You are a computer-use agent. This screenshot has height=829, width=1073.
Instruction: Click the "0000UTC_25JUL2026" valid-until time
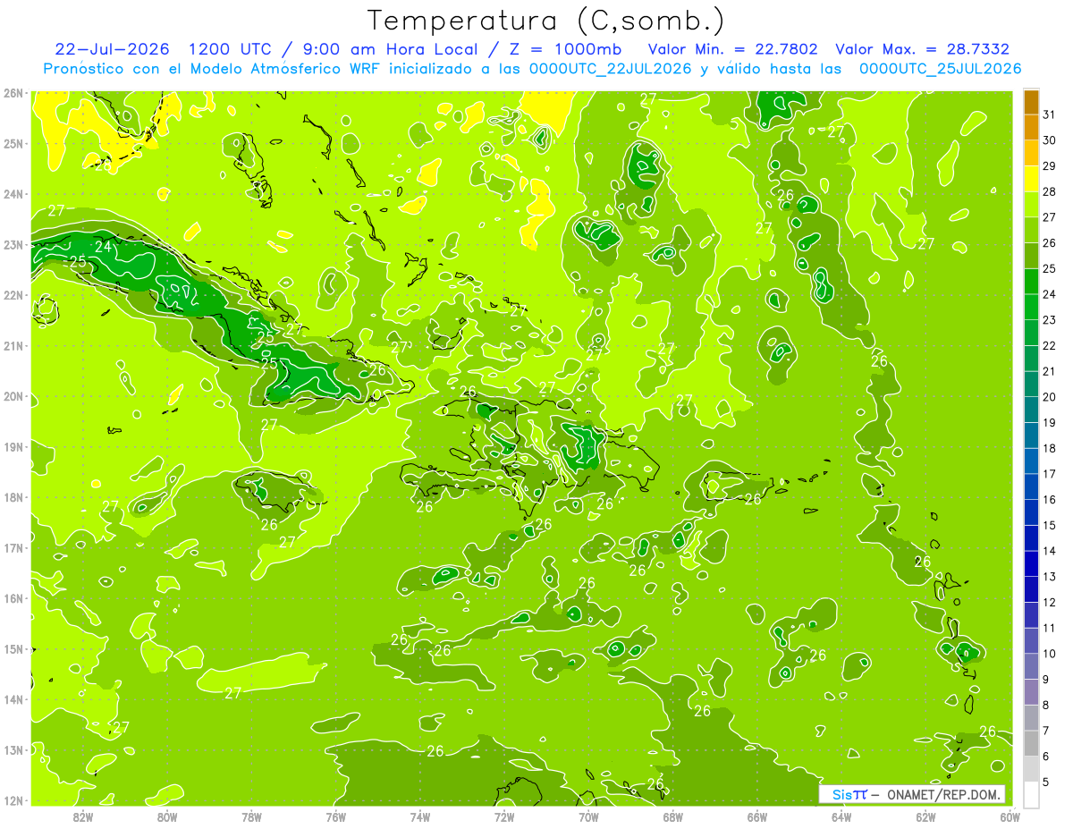(940, 69)
